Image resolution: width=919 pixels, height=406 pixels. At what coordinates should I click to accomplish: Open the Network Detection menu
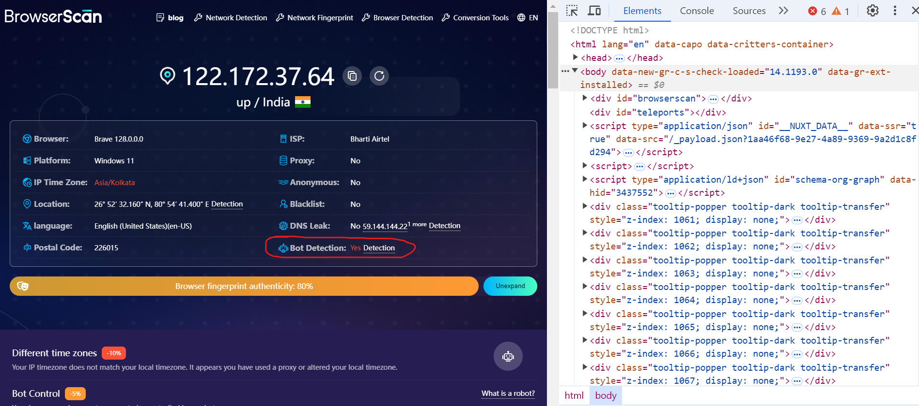[231, 17]
